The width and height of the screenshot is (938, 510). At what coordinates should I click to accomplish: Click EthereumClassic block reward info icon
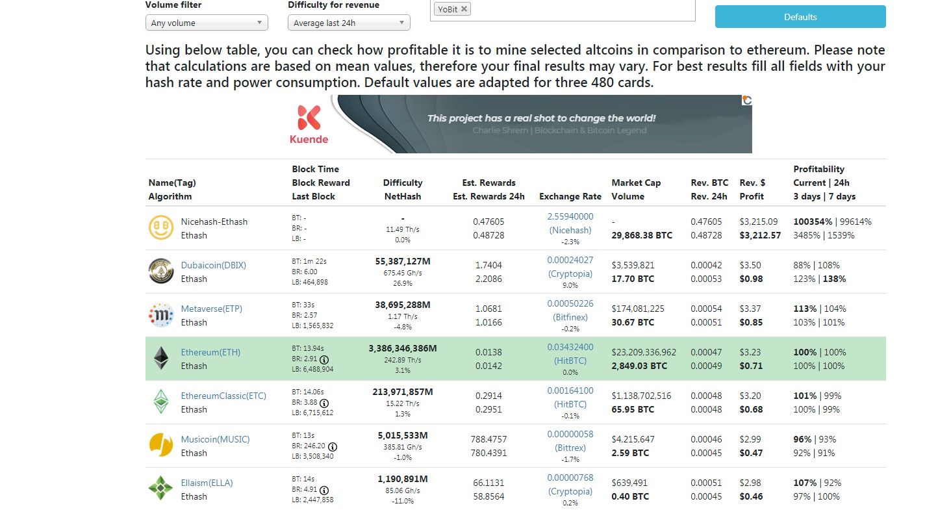click(324, 403)
